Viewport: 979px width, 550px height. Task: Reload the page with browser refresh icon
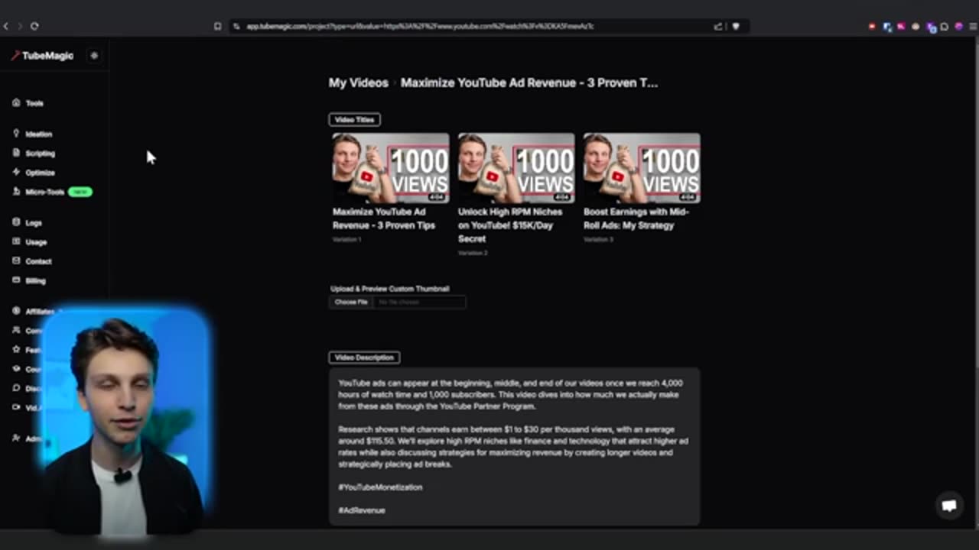(x=34, y=26)
